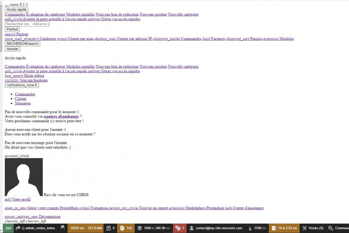Switch to Commandes notifications tab in bullet list
Screen dimensions: 349x233
click(25, 94)
